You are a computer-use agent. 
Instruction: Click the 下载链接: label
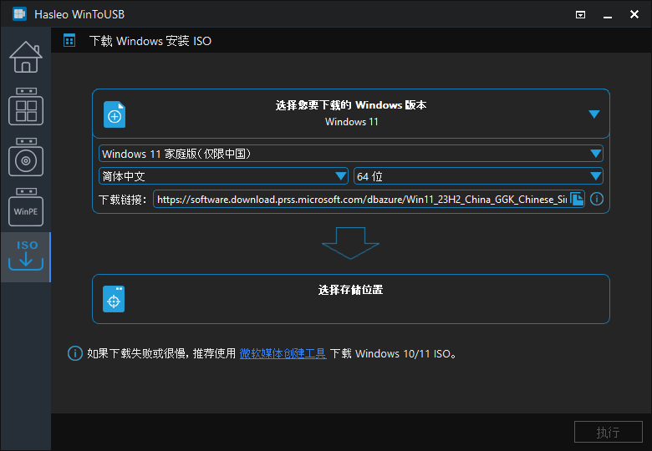click(x=123, y=200)
